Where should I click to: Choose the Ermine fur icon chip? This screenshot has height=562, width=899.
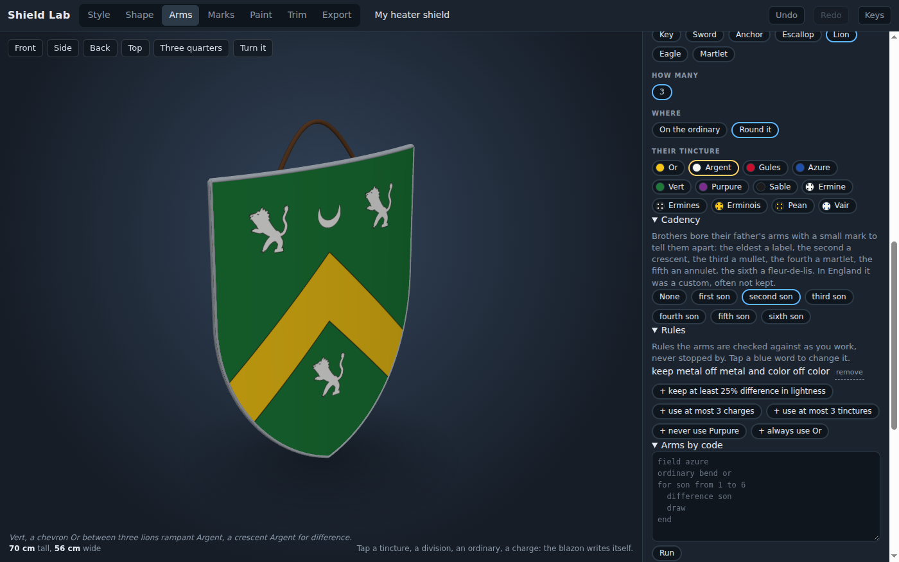[827, 187]
